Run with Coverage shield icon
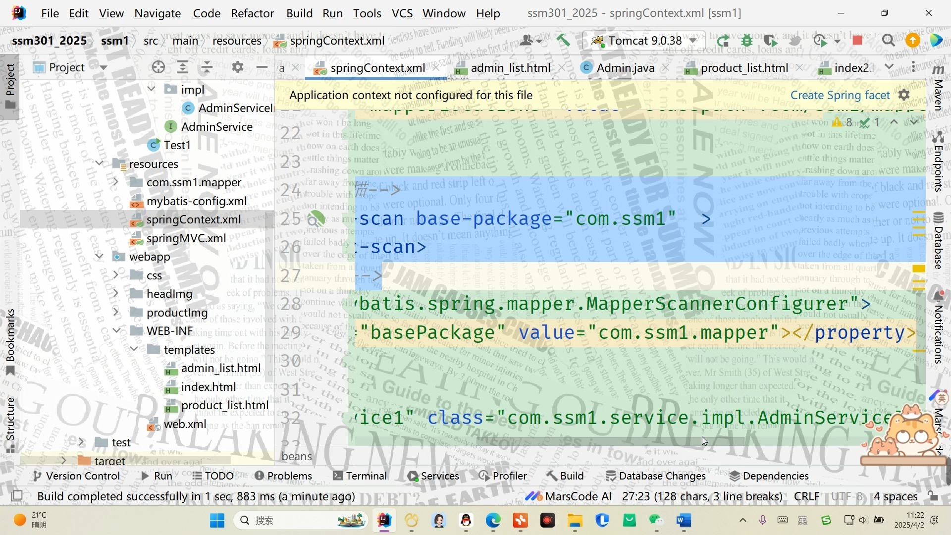Viewport: 951px width, 535px height. pyautogui.click(x=770, y=41)
